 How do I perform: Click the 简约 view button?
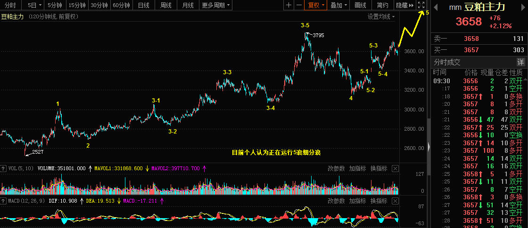click(382, 5)
